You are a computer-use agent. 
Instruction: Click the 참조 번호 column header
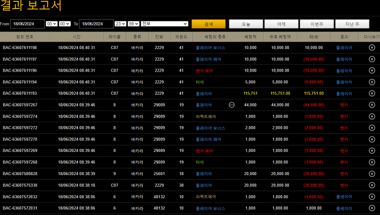click(x=25, y=37)
